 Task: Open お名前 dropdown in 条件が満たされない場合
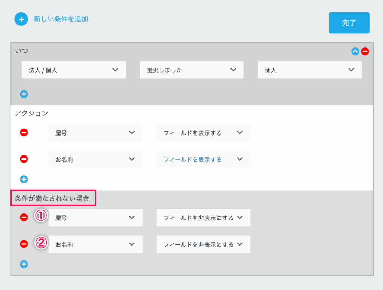click(95, 244)
